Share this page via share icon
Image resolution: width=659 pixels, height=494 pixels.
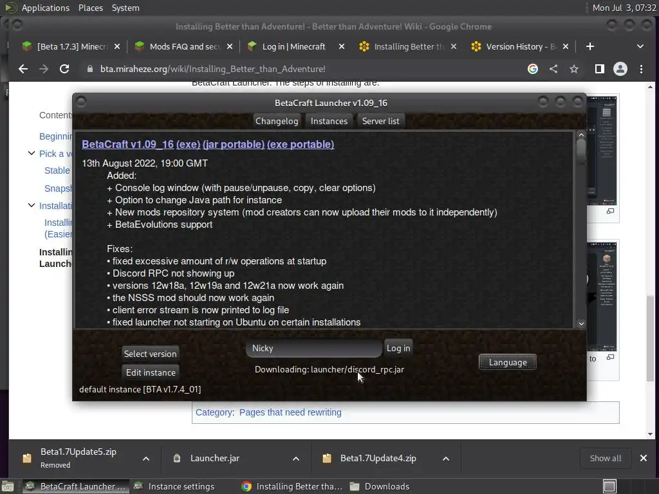point(553,69)
